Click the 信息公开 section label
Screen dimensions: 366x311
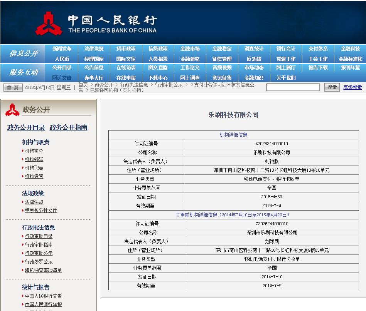[24, 54]
